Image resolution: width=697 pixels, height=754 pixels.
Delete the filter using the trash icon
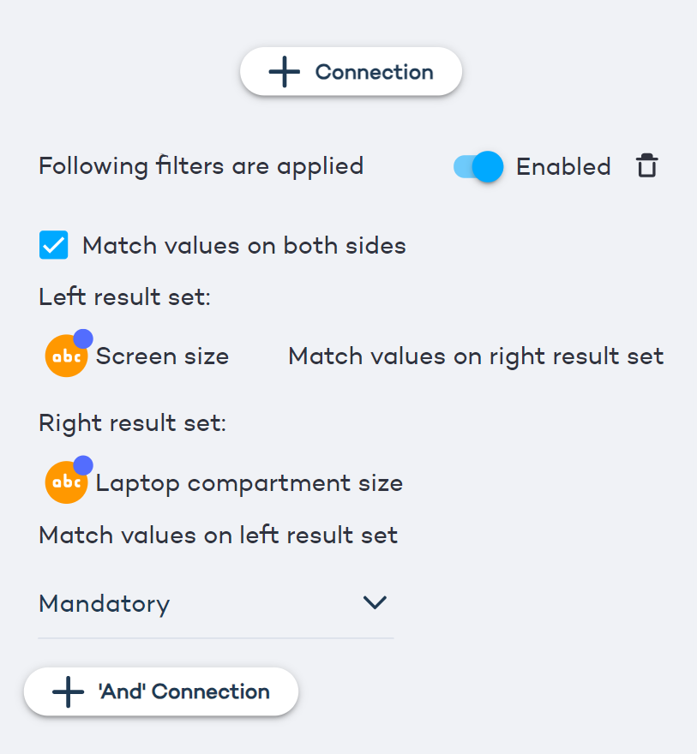tap(646, 166)
